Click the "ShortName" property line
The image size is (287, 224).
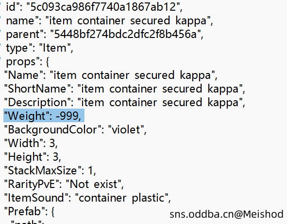tap(125, 89)
